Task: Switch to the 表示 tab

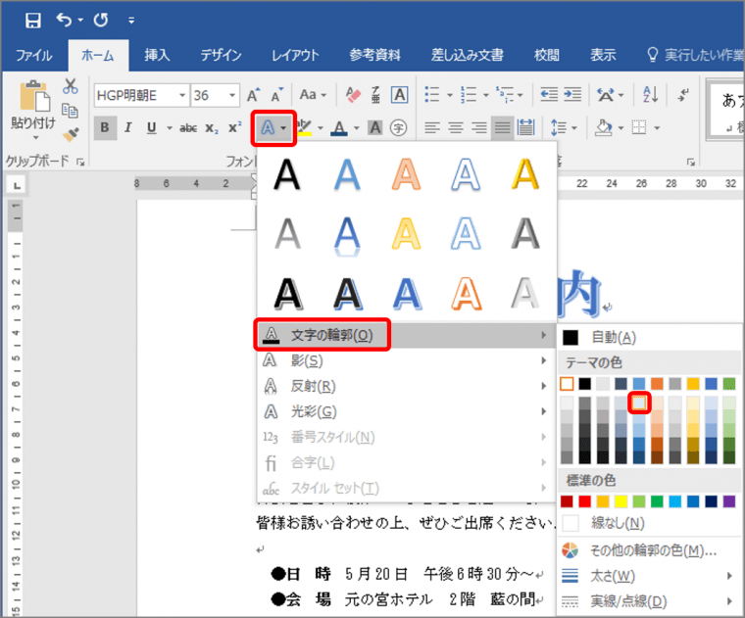Action: pos(603,55)
